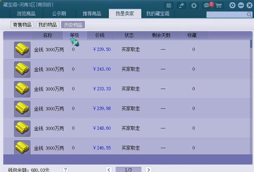The width and height of the screenshot is (254, 172).
Task: Click the 钱包余额 680.03元 text
Action: [x=29, y=170]
